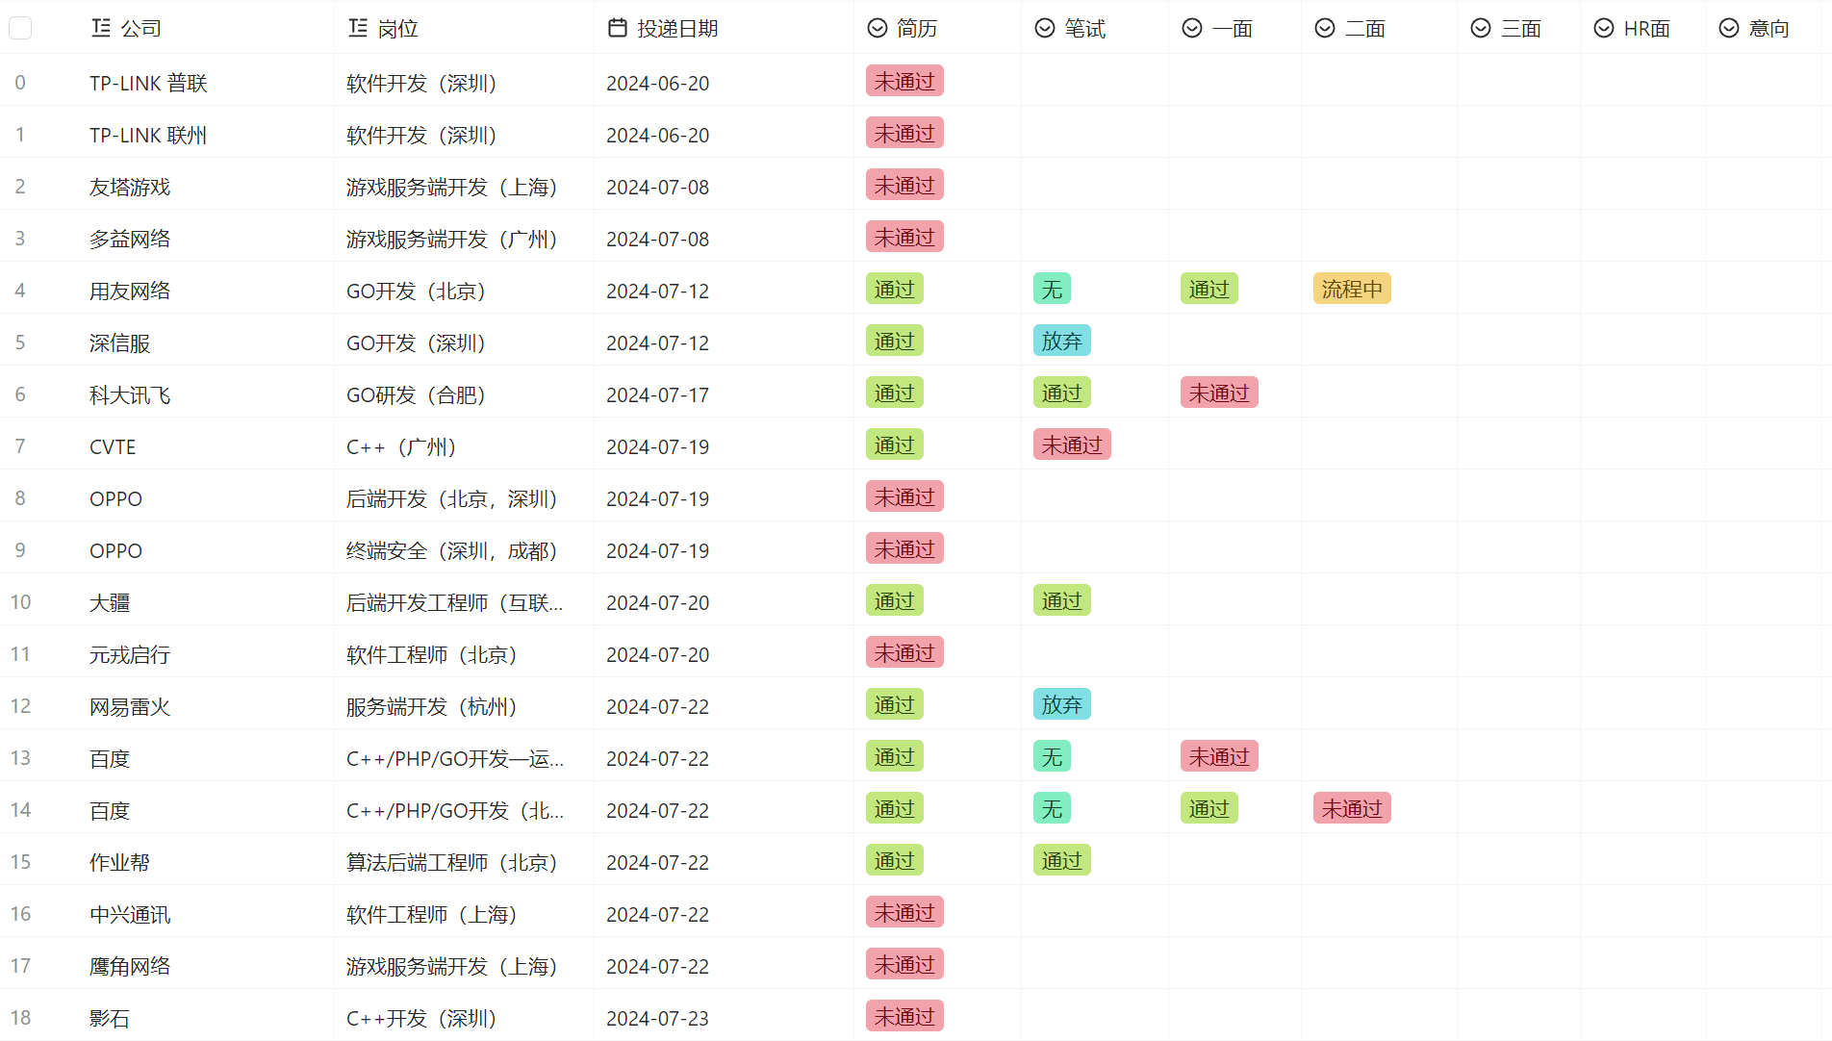
Task: Select row number 0
Action: pos(20,83)
